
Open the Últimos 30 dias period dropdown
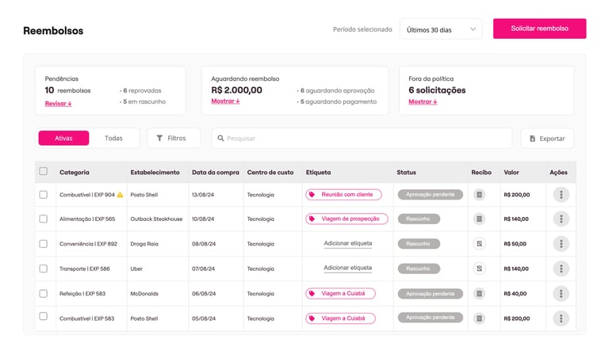coord(440,29)
